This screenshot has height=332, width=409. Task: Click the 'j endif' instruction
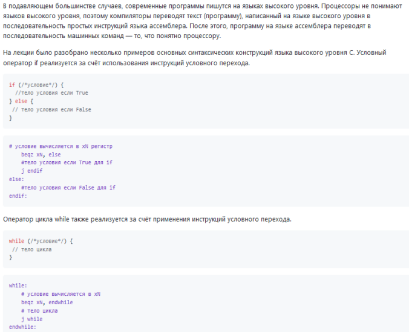pos(32,171)
